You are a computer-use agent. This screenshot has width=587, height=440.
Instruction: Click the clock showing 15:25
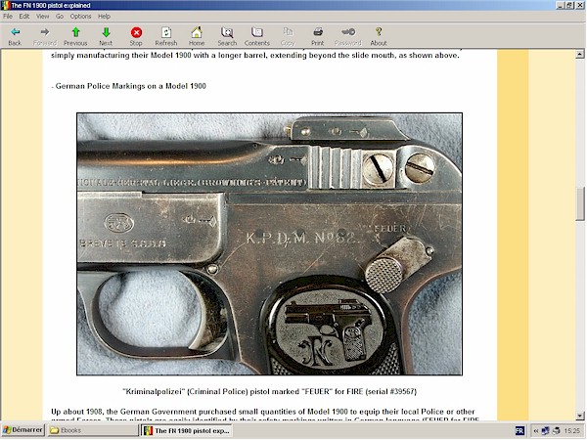(x=571, y=431)
